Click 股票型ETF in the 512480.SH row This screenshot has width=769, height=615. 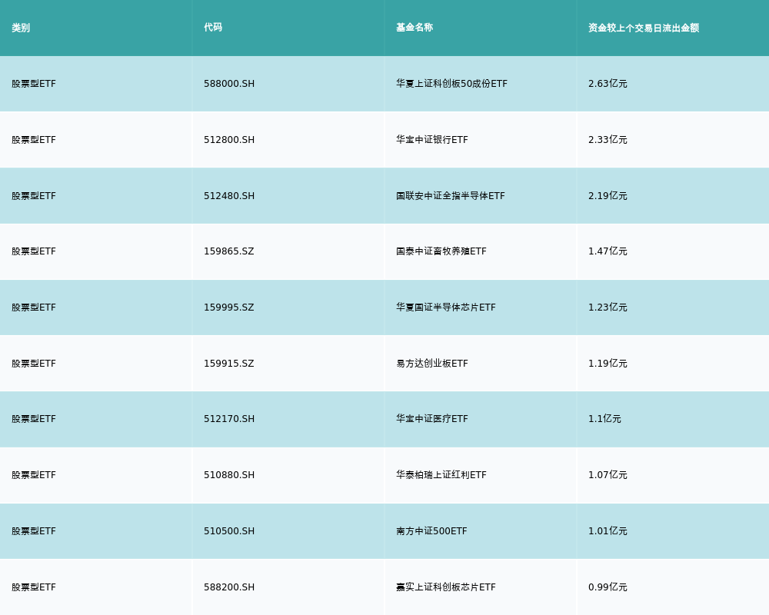point(34,196)
